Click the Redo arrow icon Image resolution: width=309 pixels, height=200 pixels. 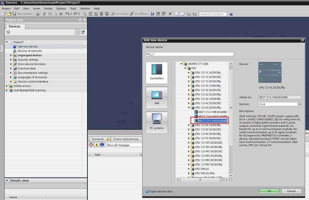(76, 14)
